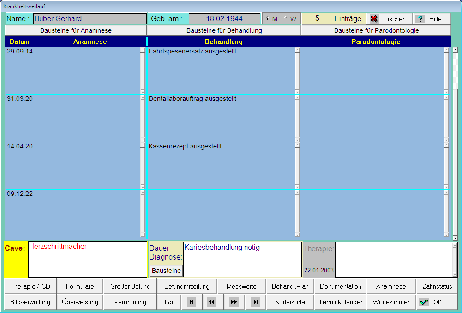Viewport: 462px width, 313px height.
Task: Click the Cave text field with Herzschrittmacher
Action: tap(88, 259)
